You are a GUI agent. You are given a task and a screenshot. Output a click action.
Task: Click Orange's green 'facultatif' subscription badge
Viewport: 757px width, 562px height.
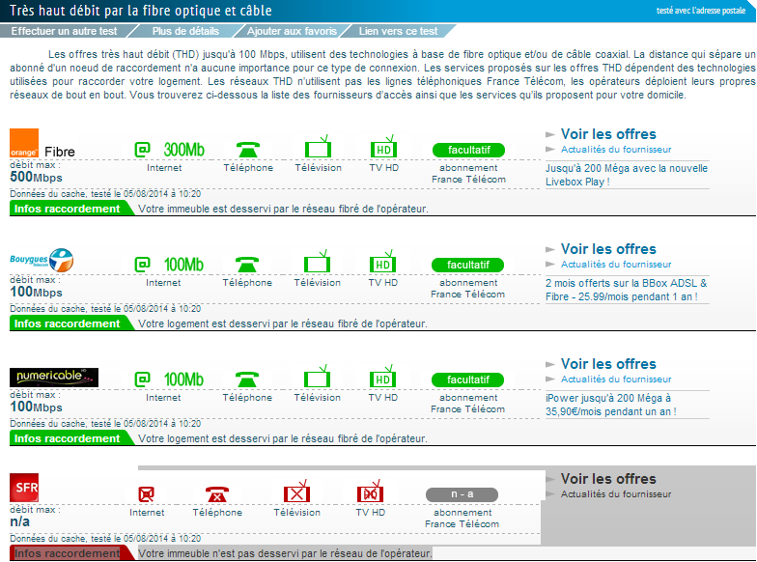pos(468,150)
